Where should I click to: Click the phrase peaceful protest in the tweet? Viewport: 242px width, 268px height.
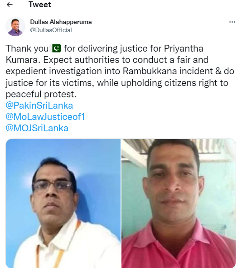pos(40,94)
